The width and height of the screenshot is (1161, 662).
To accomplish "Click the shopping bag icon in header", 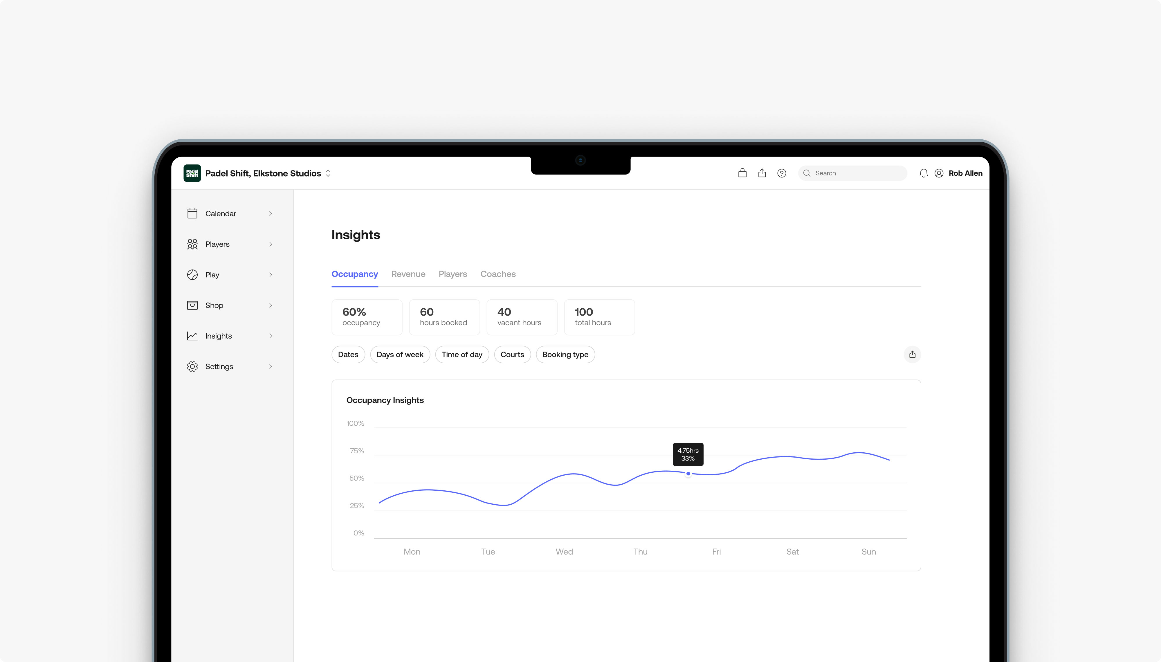I will click(x=742, y=173).
